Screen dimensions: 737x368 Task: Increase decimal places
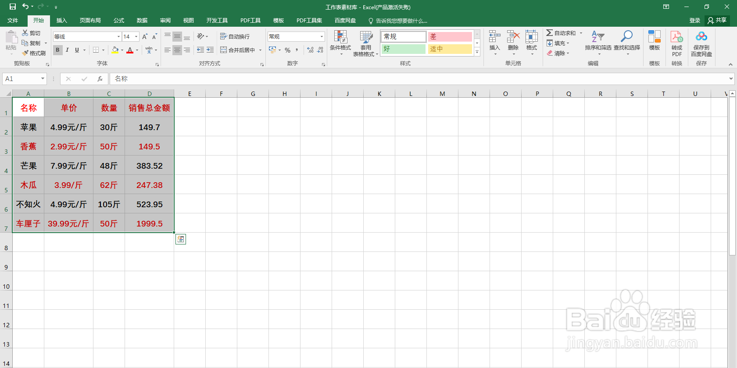click(x=311, y=50)
